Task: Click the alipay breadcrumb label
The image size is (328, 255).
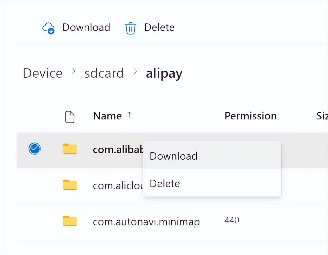Action: click(164, 74)
